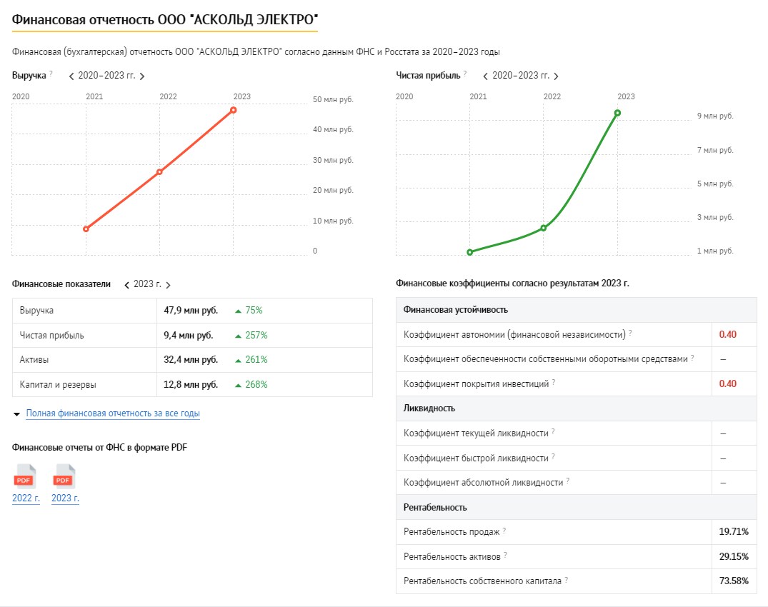Image resolution: width=768 pixels, height=607 pixels.
Task: Show help for Рентабельность активов
Action: [x=505, y=555]
